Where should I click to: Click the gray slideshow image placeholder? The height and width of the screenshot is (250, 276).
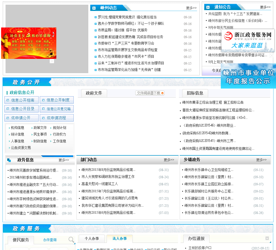[47, 39]
